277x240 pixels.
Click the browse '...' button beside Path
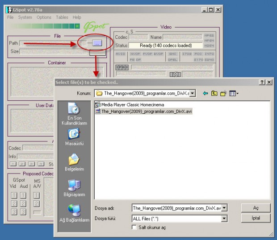97,43
